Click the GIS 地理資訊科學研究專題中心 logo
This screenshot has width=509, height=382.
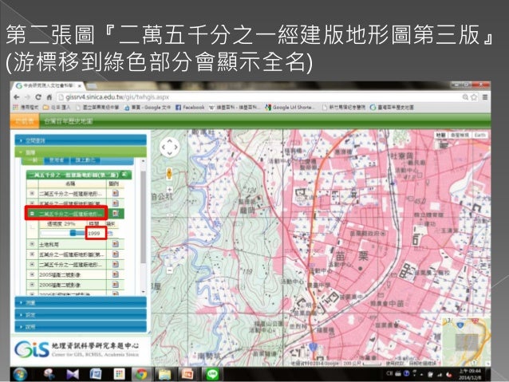click(77, 349)
